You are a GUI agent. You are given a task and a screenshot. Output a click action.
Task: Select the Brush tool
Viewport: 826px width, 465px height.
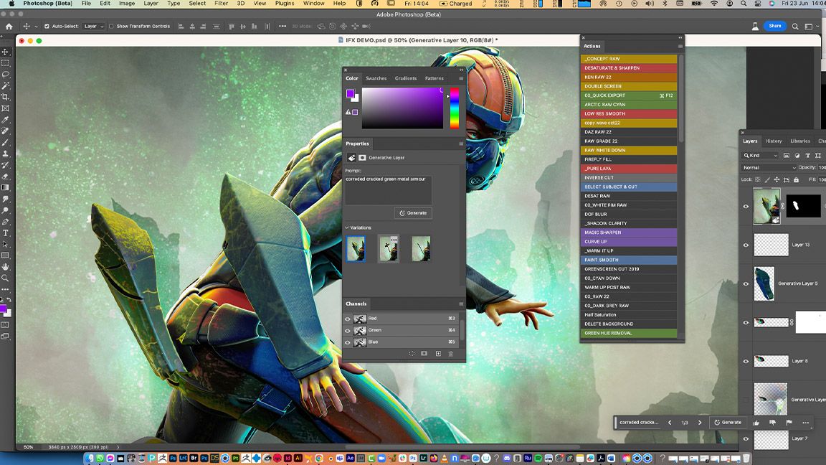(5, 142)
